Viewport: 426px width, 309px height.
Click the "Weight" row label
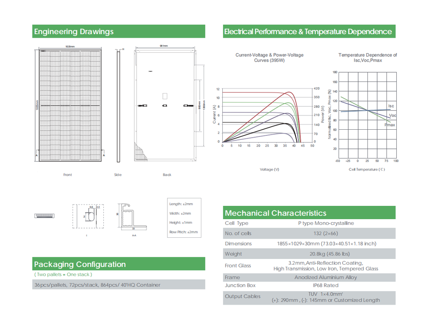(233, 254)
